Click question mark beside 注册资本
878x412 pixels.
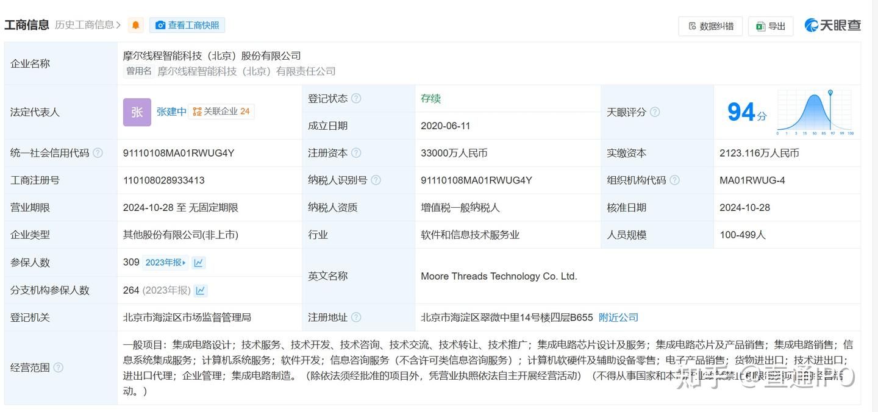tap(357, 153)
